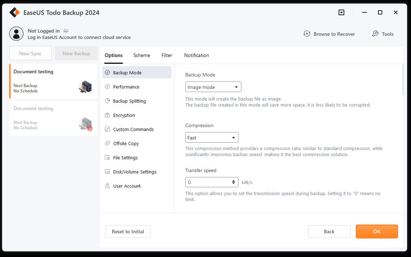Switch to the Scheme tab
411x257 pixels.
[x=142, y=55]
